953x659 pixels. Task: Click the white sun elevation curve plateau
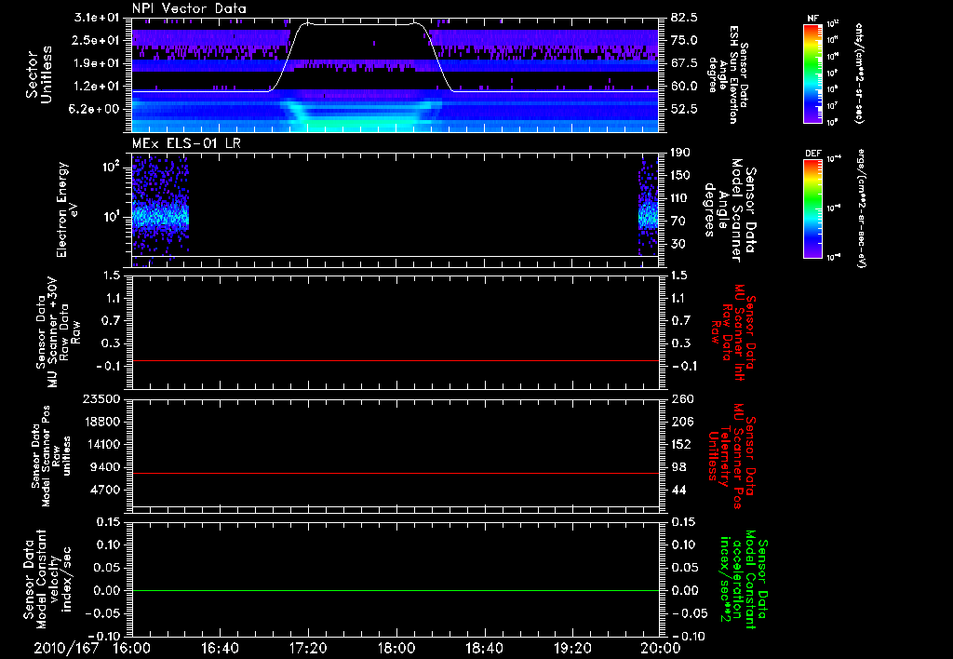pyautogui.click(x=362, y=24)
